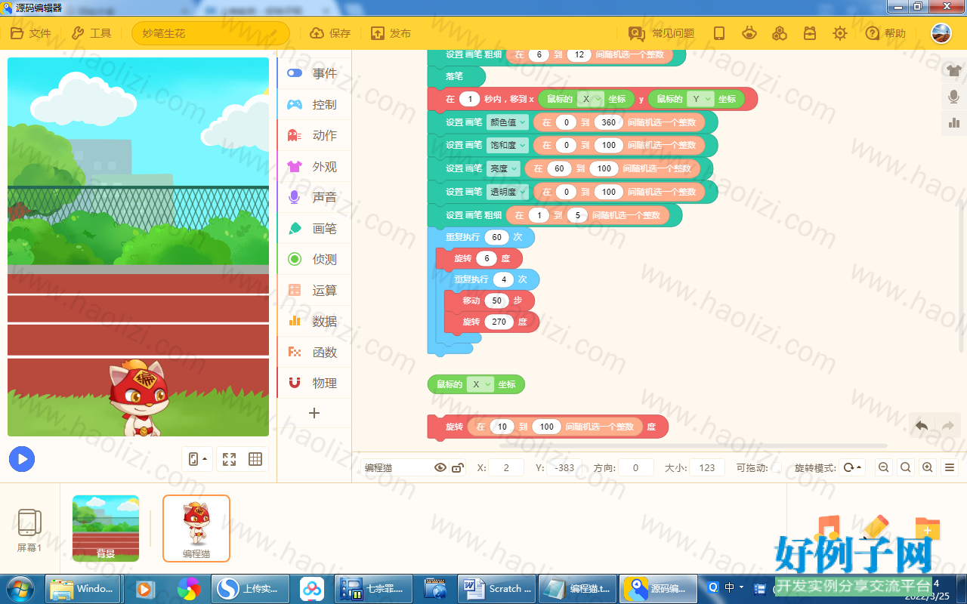967x604 pixels.
Task: Open the settings gear icon
Action: (x=840, y=33)
